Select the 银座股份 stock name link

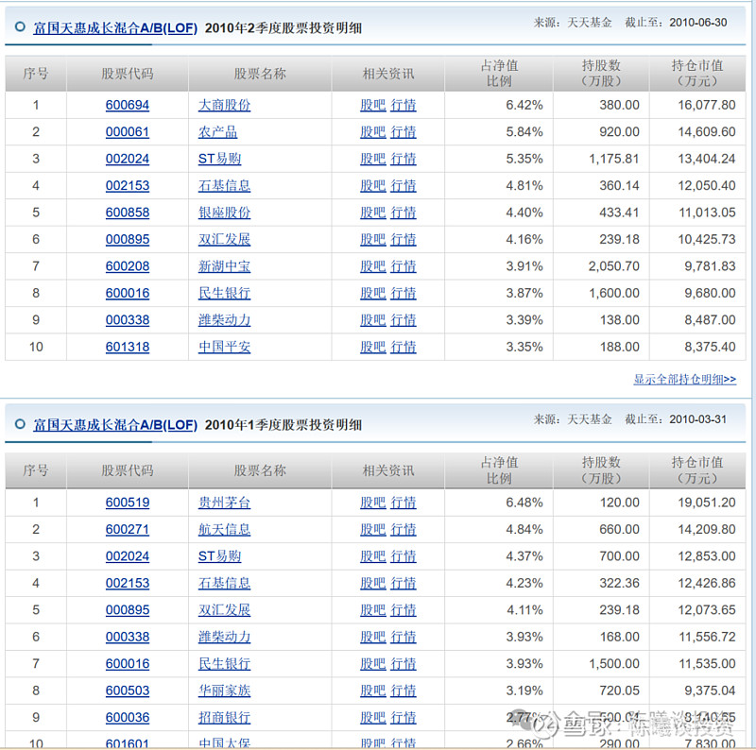pyautogui.click(x=224, y=213)
